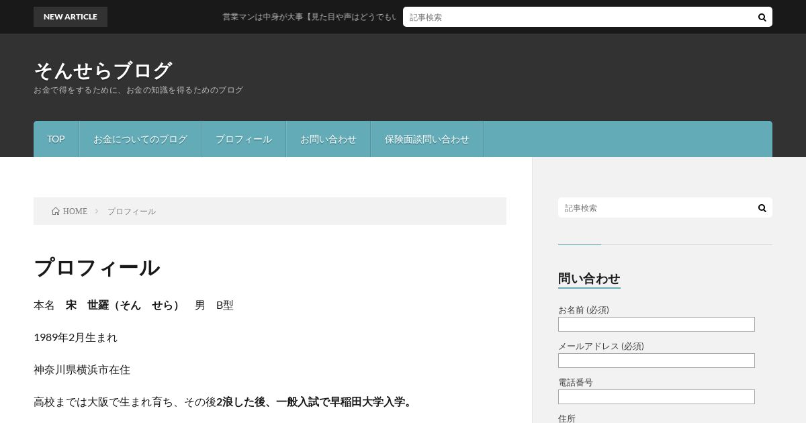This screenshot has height=423, width=806.
Task: Open the TOP menu item
Action: 56,139
